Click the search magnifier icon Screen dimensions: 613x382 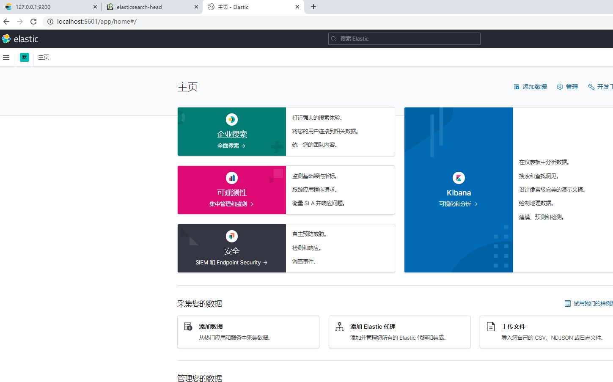click(x=334, y=38)
